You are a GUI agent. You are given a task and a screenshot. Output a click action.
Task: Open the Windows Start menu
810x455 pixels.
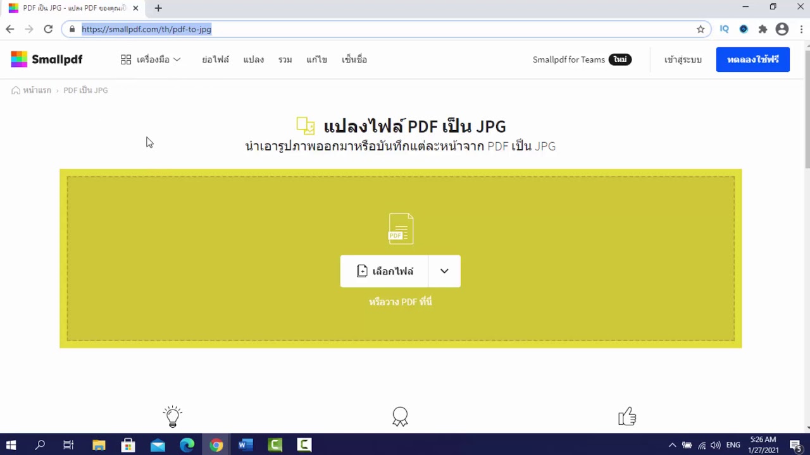[11, 445]
